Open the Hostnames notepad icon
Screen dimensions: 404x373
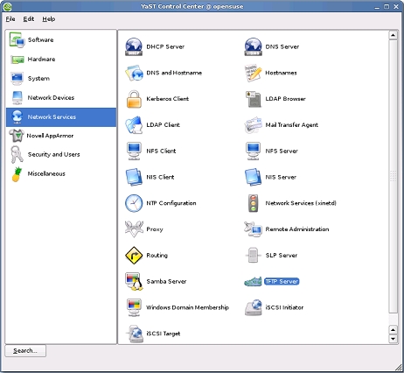(253, 73)
